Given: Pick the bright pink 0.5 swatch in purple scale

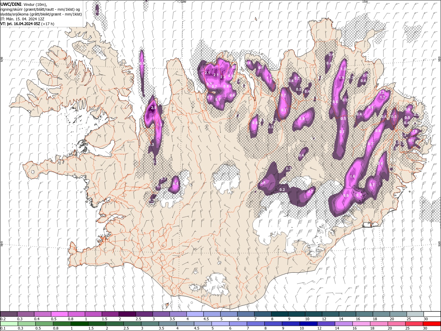Looking at the screenshot, I should (x=59, y=314).
